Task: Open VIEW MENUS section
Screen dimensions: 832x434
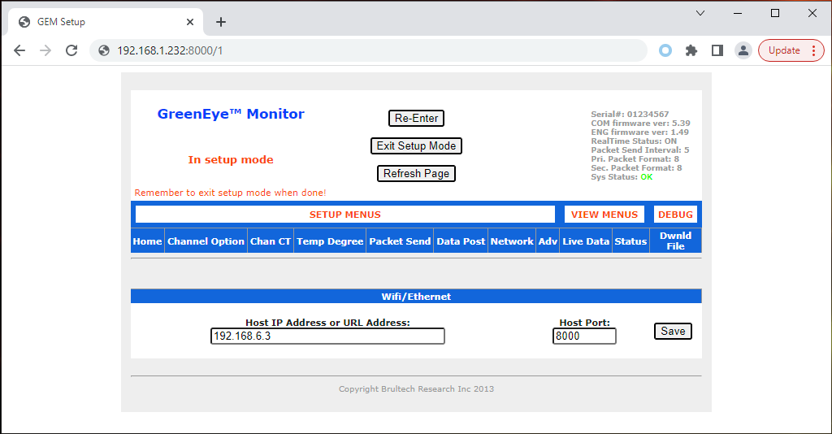Action: tap(604, 215)
